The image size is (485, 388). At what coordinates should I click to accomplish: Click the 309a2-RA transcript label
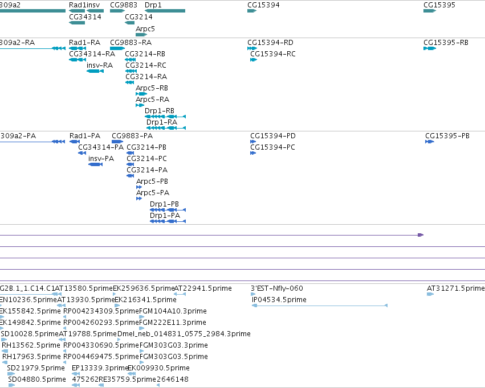(x=17, y=43)
